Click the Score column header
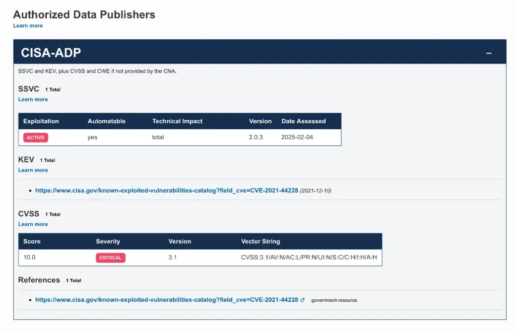Screen dimensions: 516x331 point(32,241)
